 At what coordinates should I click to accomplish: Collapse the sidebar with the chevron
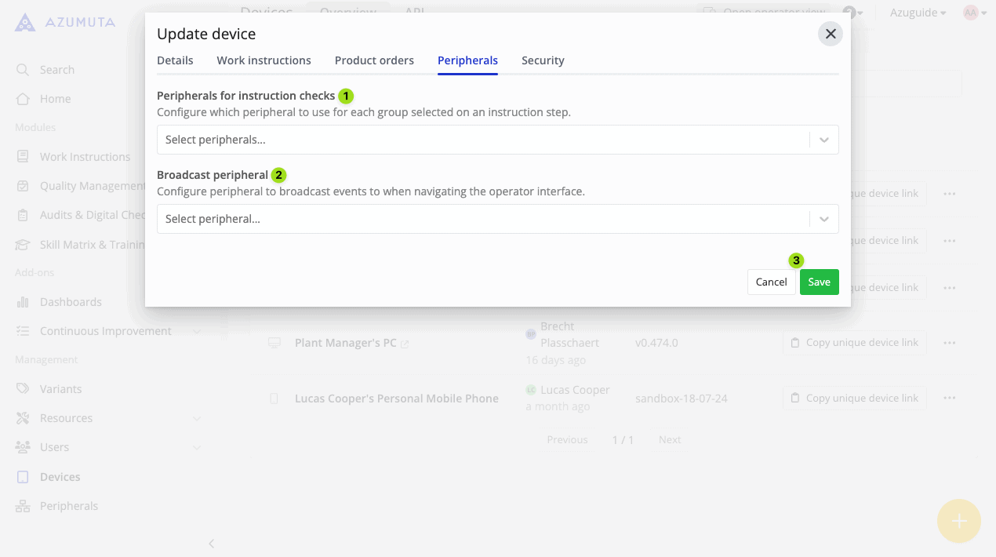(211, 543)
